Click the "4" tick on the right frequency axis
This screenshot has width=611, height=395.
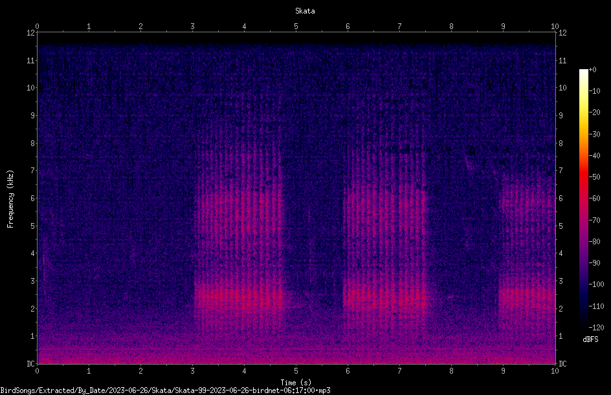[x=561, y=253]
